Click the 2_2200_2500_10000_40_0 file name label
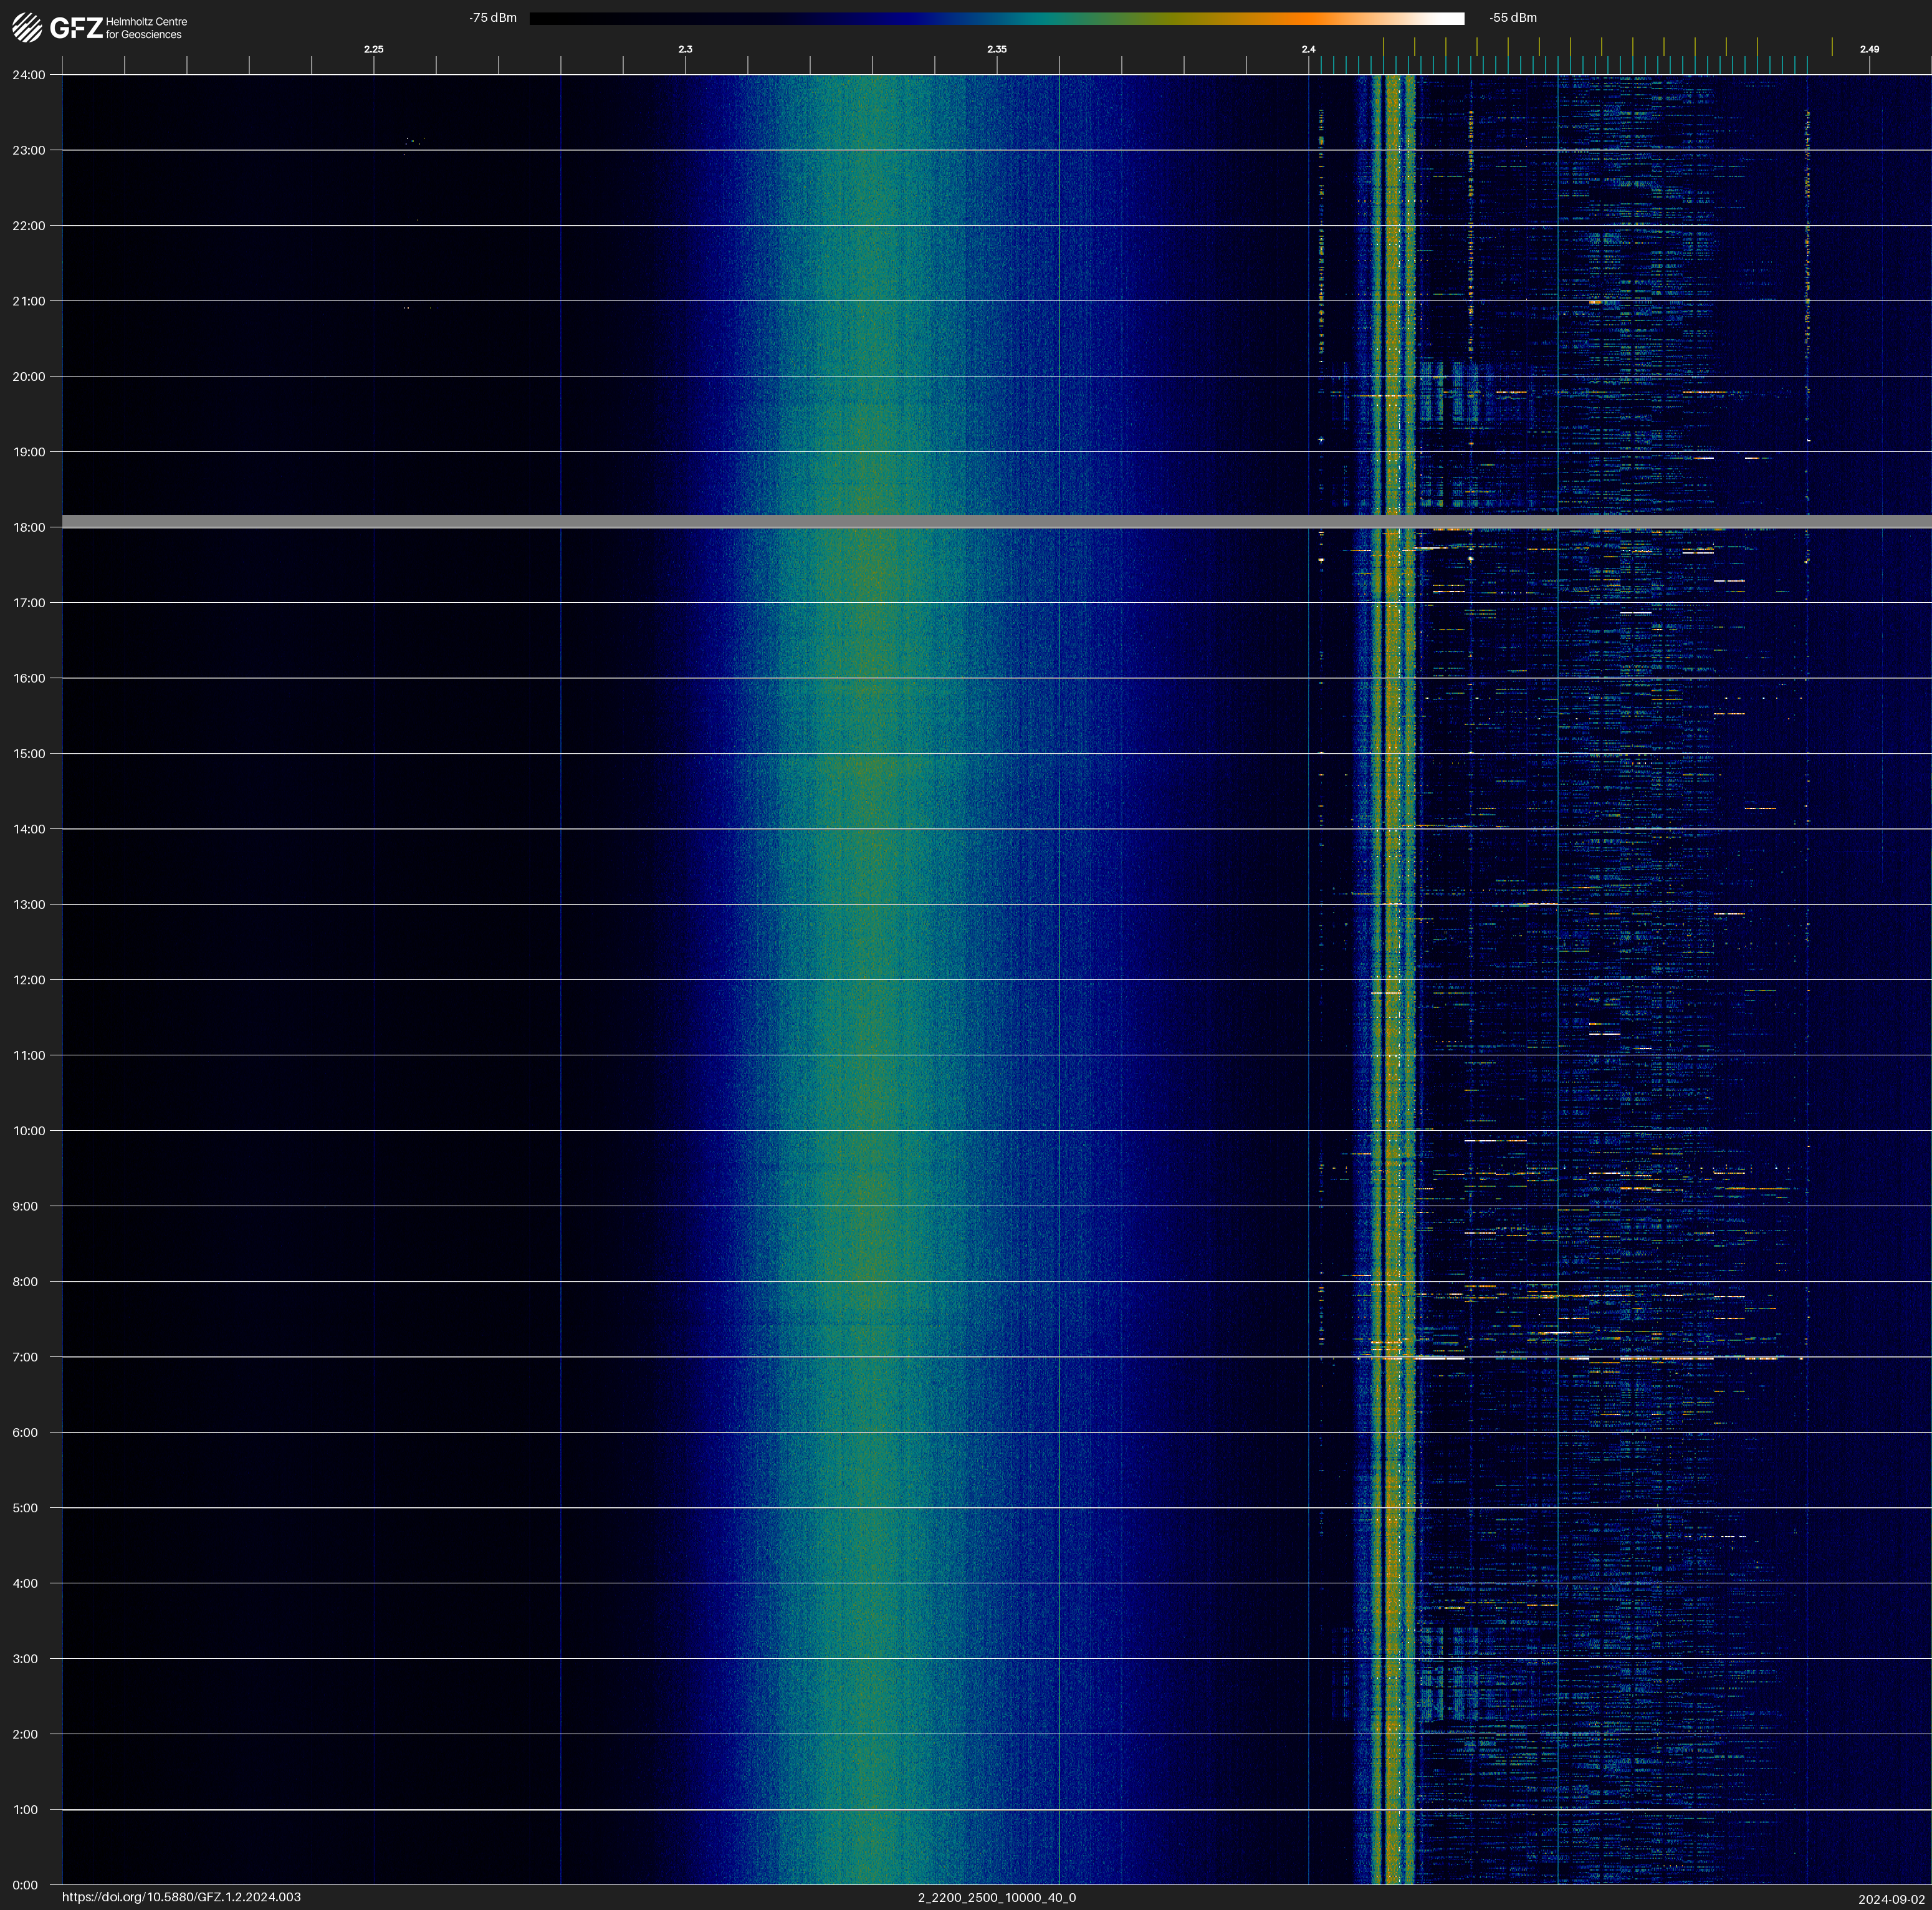This screenshot has width=1932, height=1910. tap(996, 1897)
